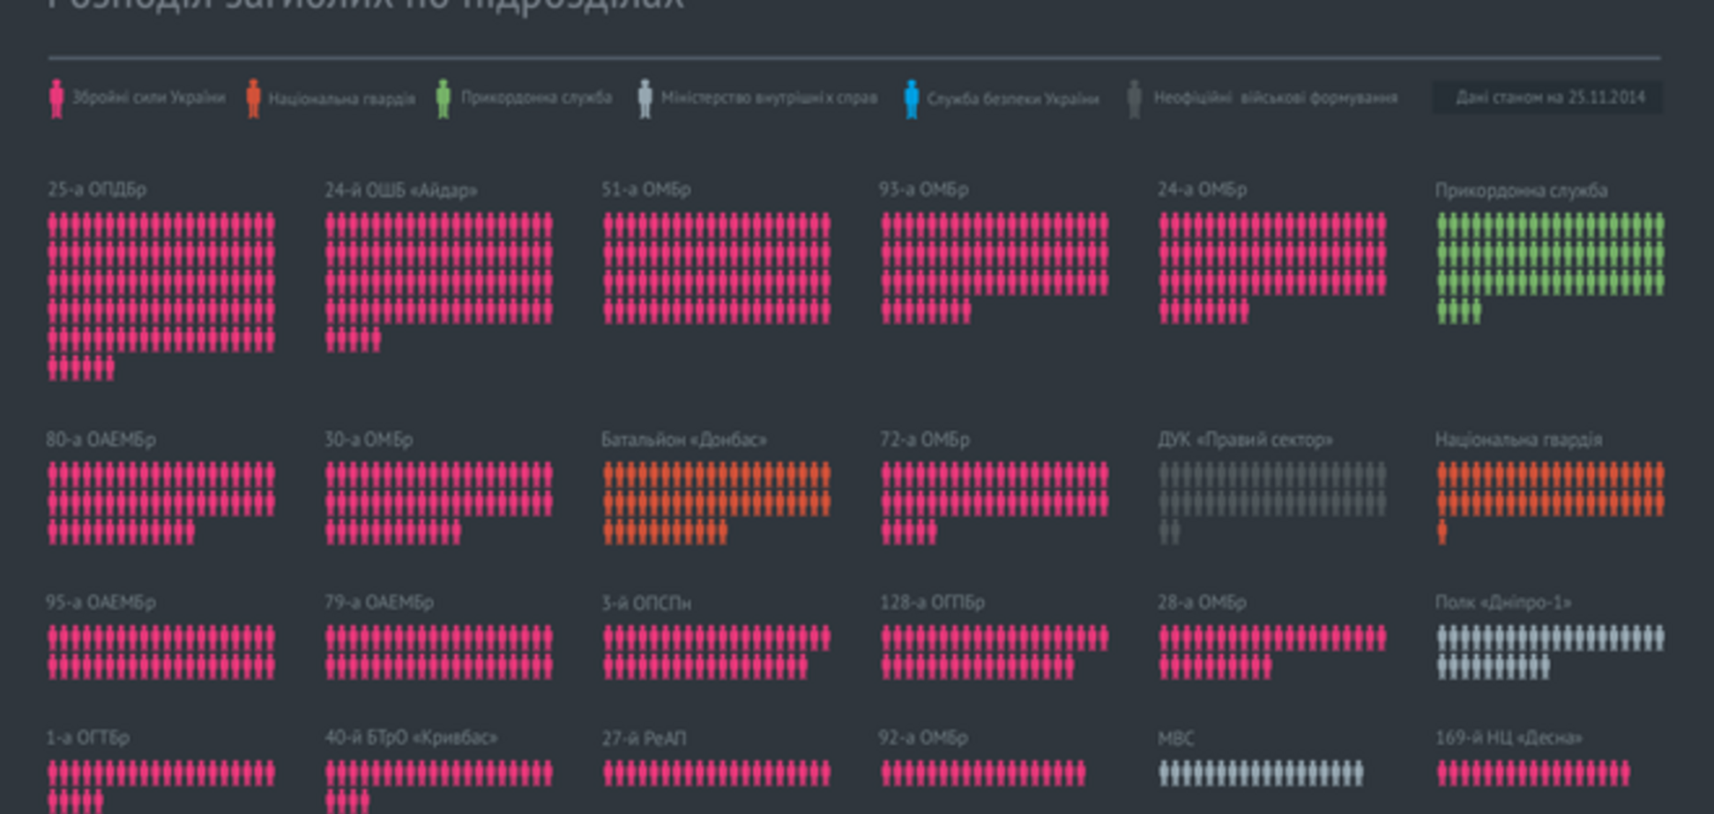1714x814 pixels.
Task: Select the green Прикордонна служба legend figure icon
Action: (x=443, y=98)
